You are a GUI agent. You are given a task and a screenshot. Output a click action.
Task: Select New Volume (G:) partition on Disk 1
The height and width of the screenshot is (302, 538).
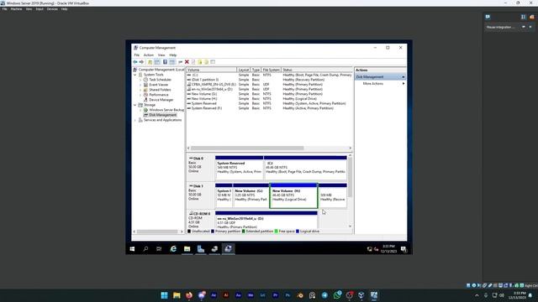coord(251,195)
